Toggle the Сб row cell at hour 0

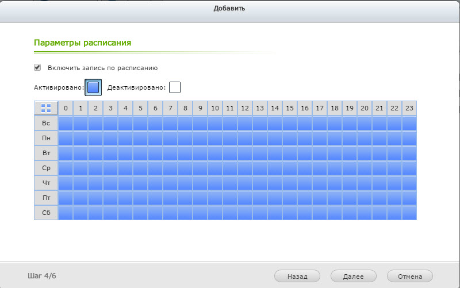pos(66,213)
